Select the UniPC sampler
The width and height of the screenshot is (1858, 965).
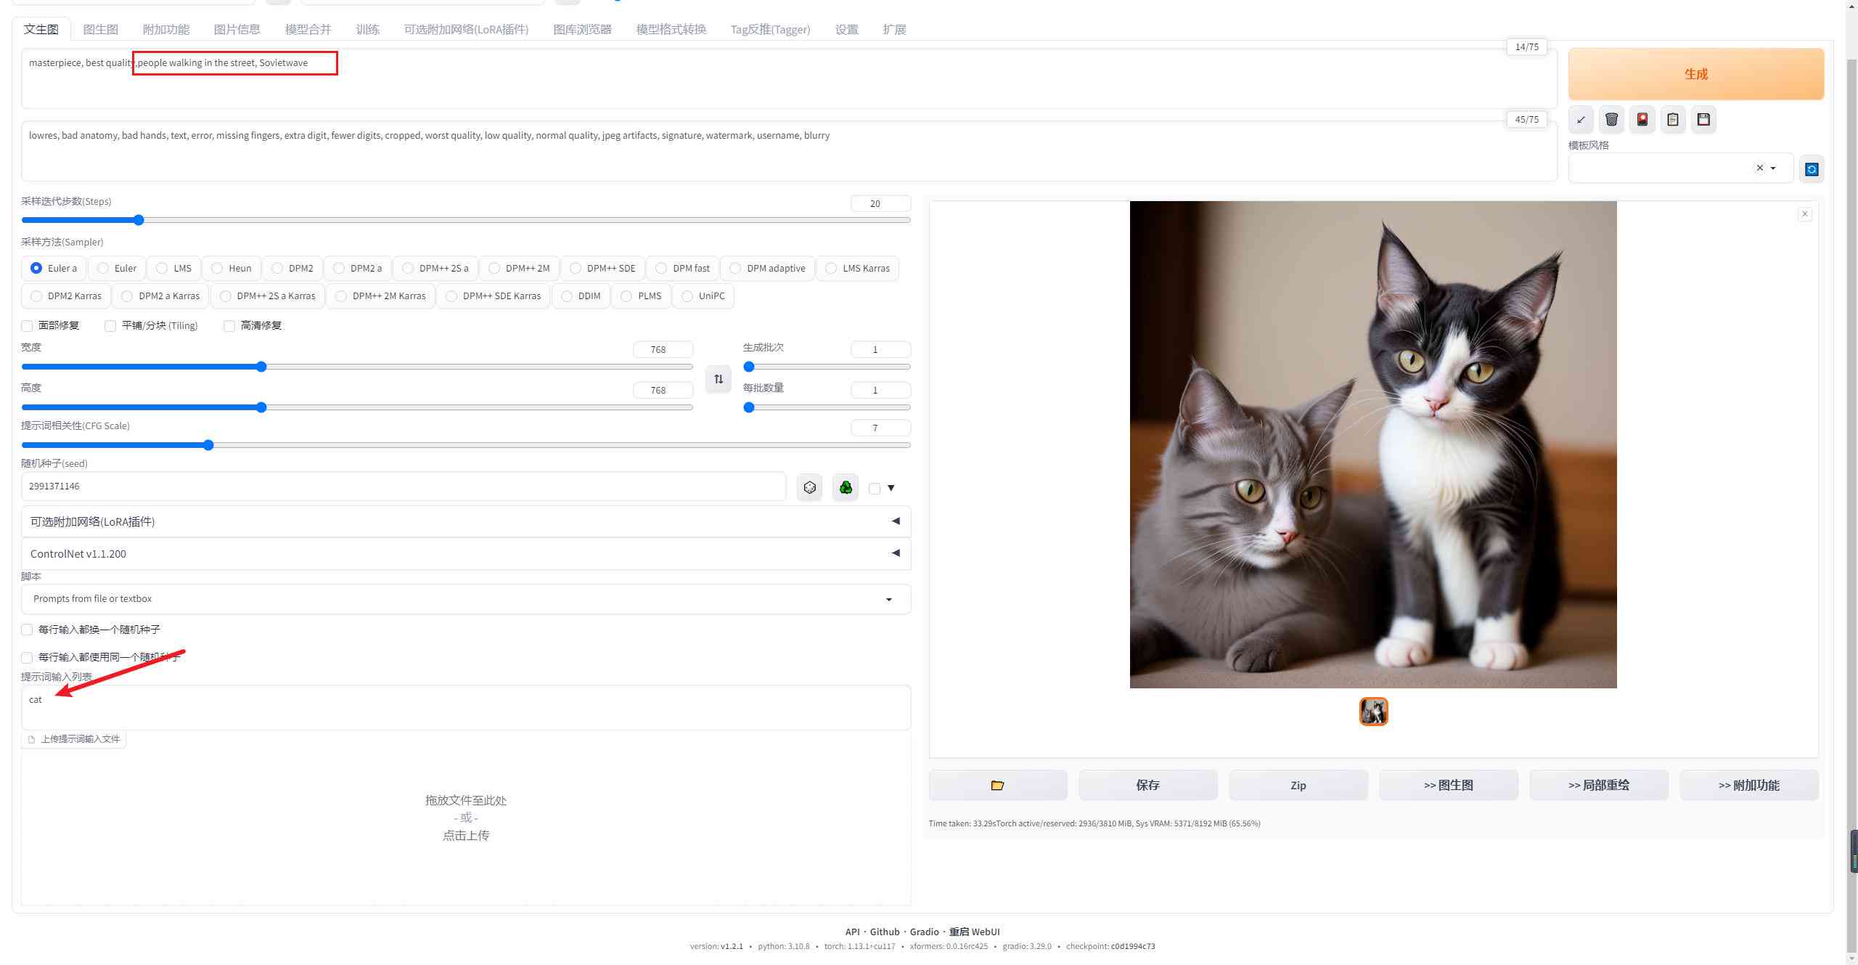click(703, 296)
